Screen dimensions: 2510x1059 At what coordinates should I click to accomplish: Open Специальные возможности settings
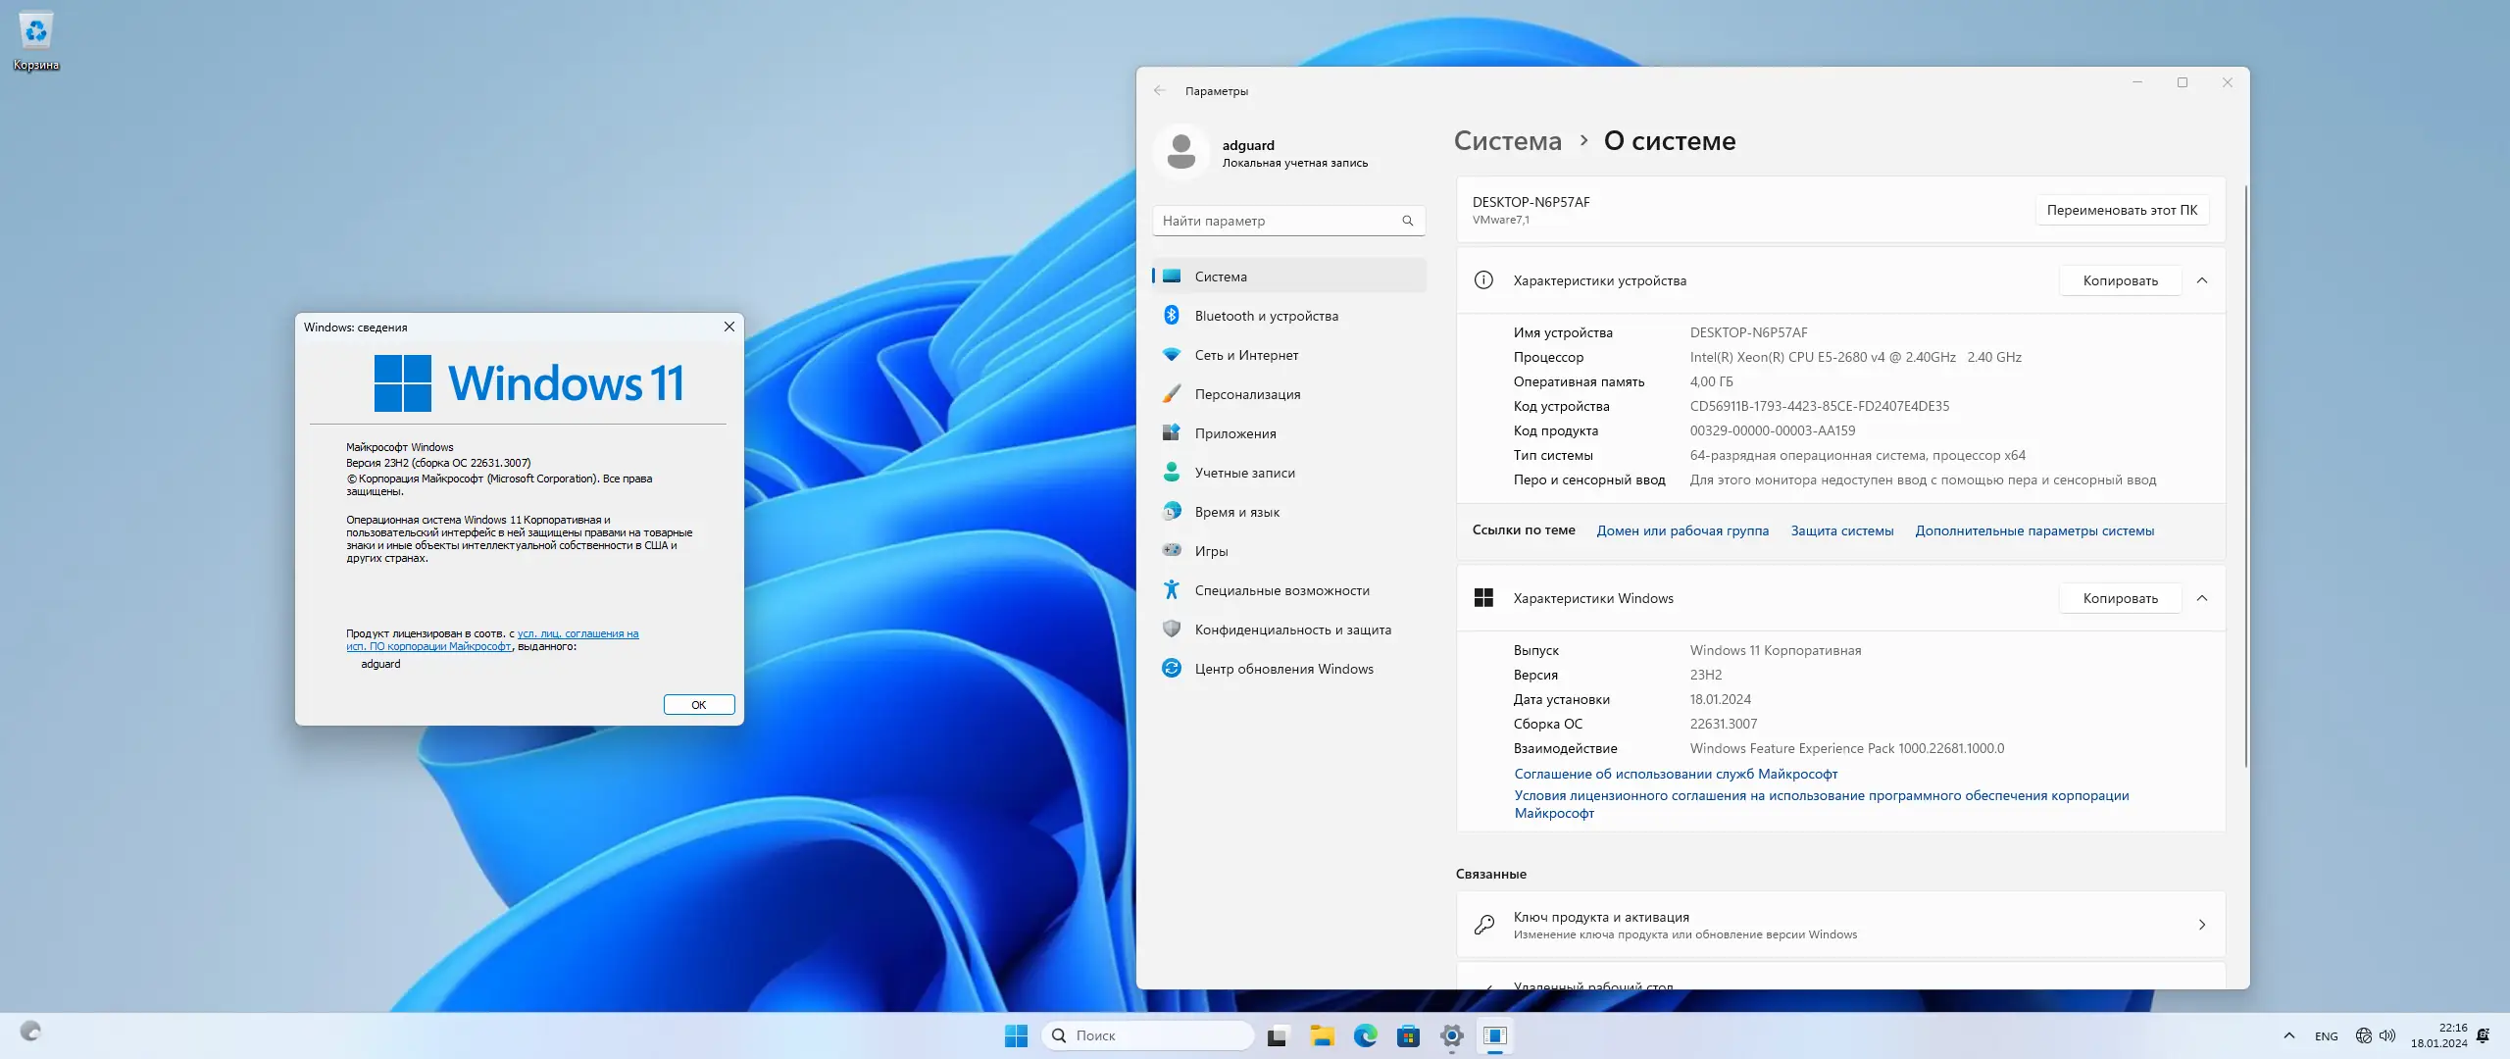[x=1281, y=589]
